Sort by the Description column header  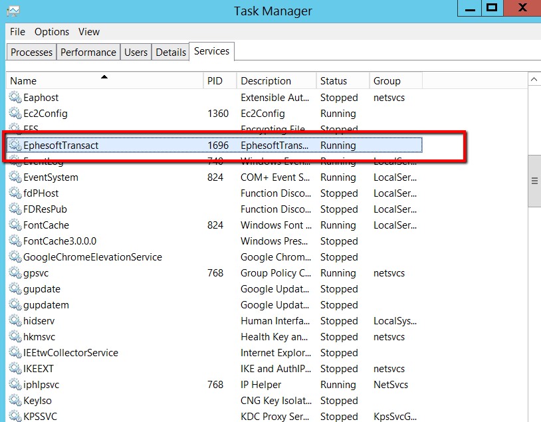tap(276, 80)
